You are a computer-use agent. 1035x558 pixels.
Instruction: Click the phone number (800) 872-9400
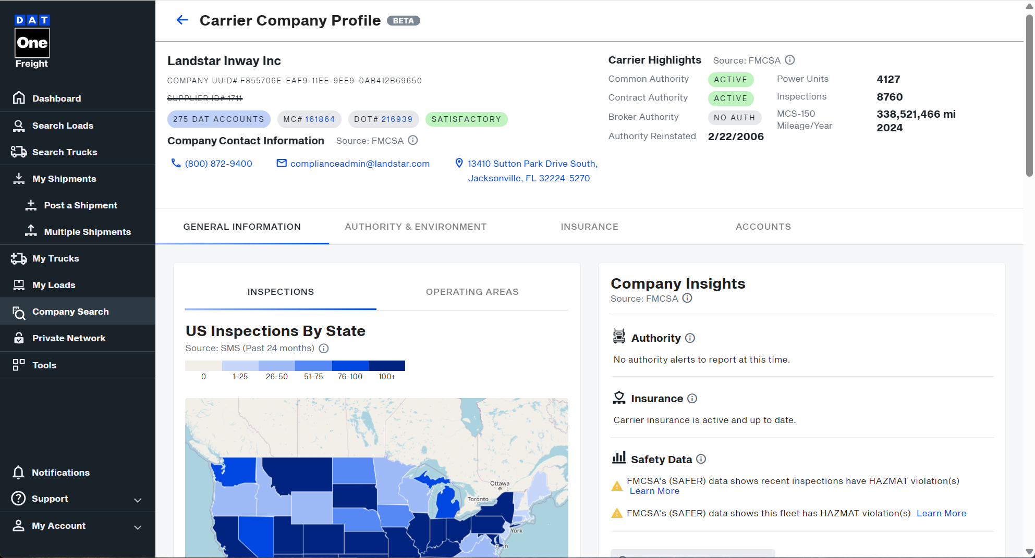(x=218, y=164)
